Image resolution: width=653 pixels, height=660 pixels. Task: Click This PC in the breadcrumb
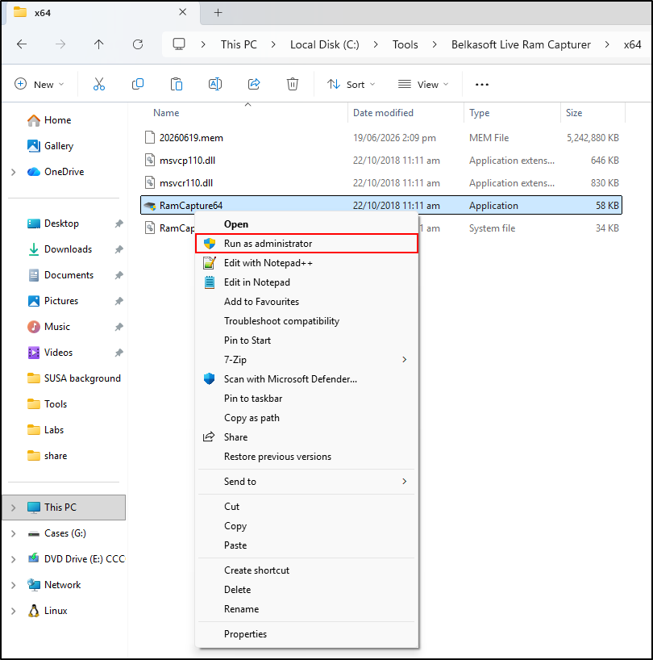[239, 44]
